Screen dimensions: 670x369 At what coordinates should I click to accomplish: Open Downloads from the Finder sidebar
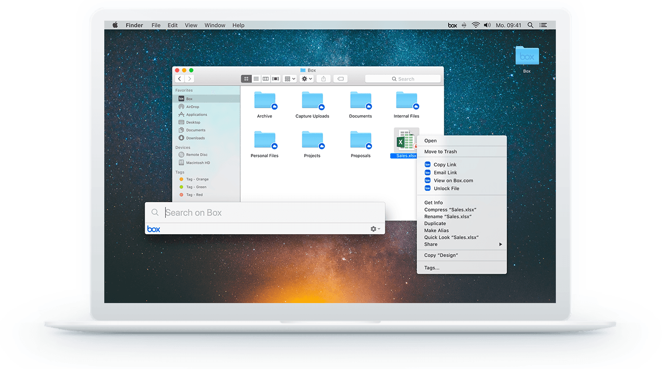coord(195,138)
